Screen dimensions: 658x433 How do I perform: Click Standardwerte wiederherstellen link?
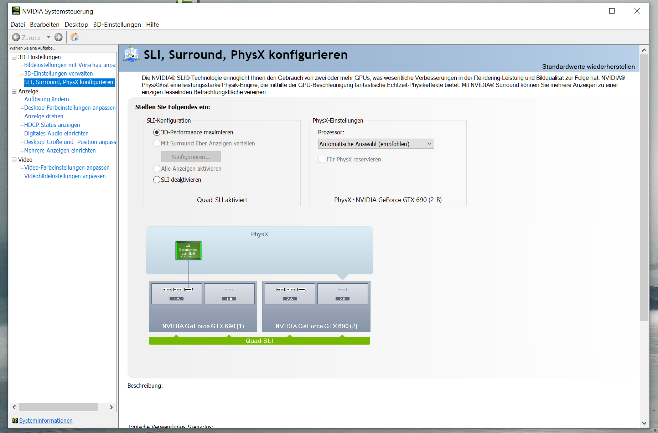click(588, 67)
